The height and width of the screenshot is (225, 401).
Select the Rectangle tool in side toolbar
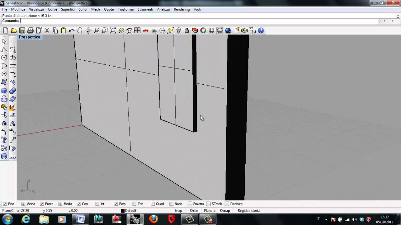pos(13,66)
